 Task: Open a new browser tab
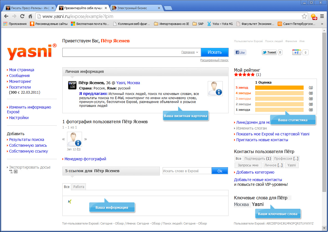(168, 8)
